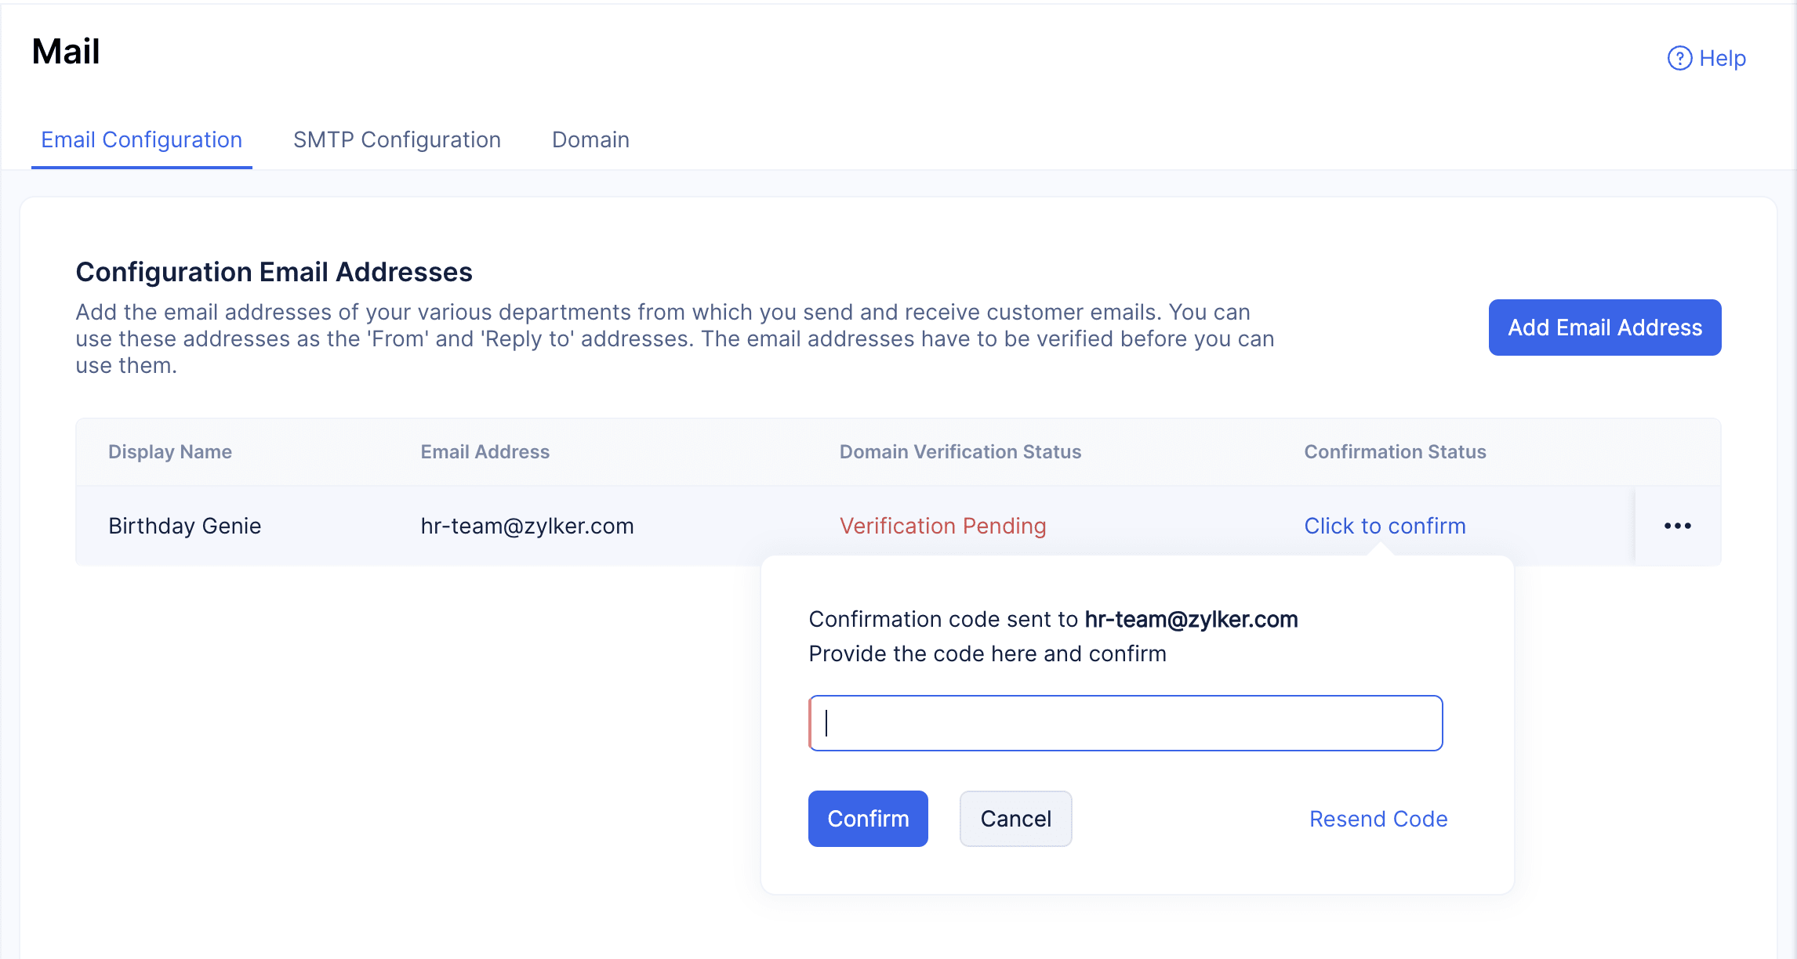Screen dimensions: 1797x959
Task: Open the Help link text
Action: point(1723,58)
